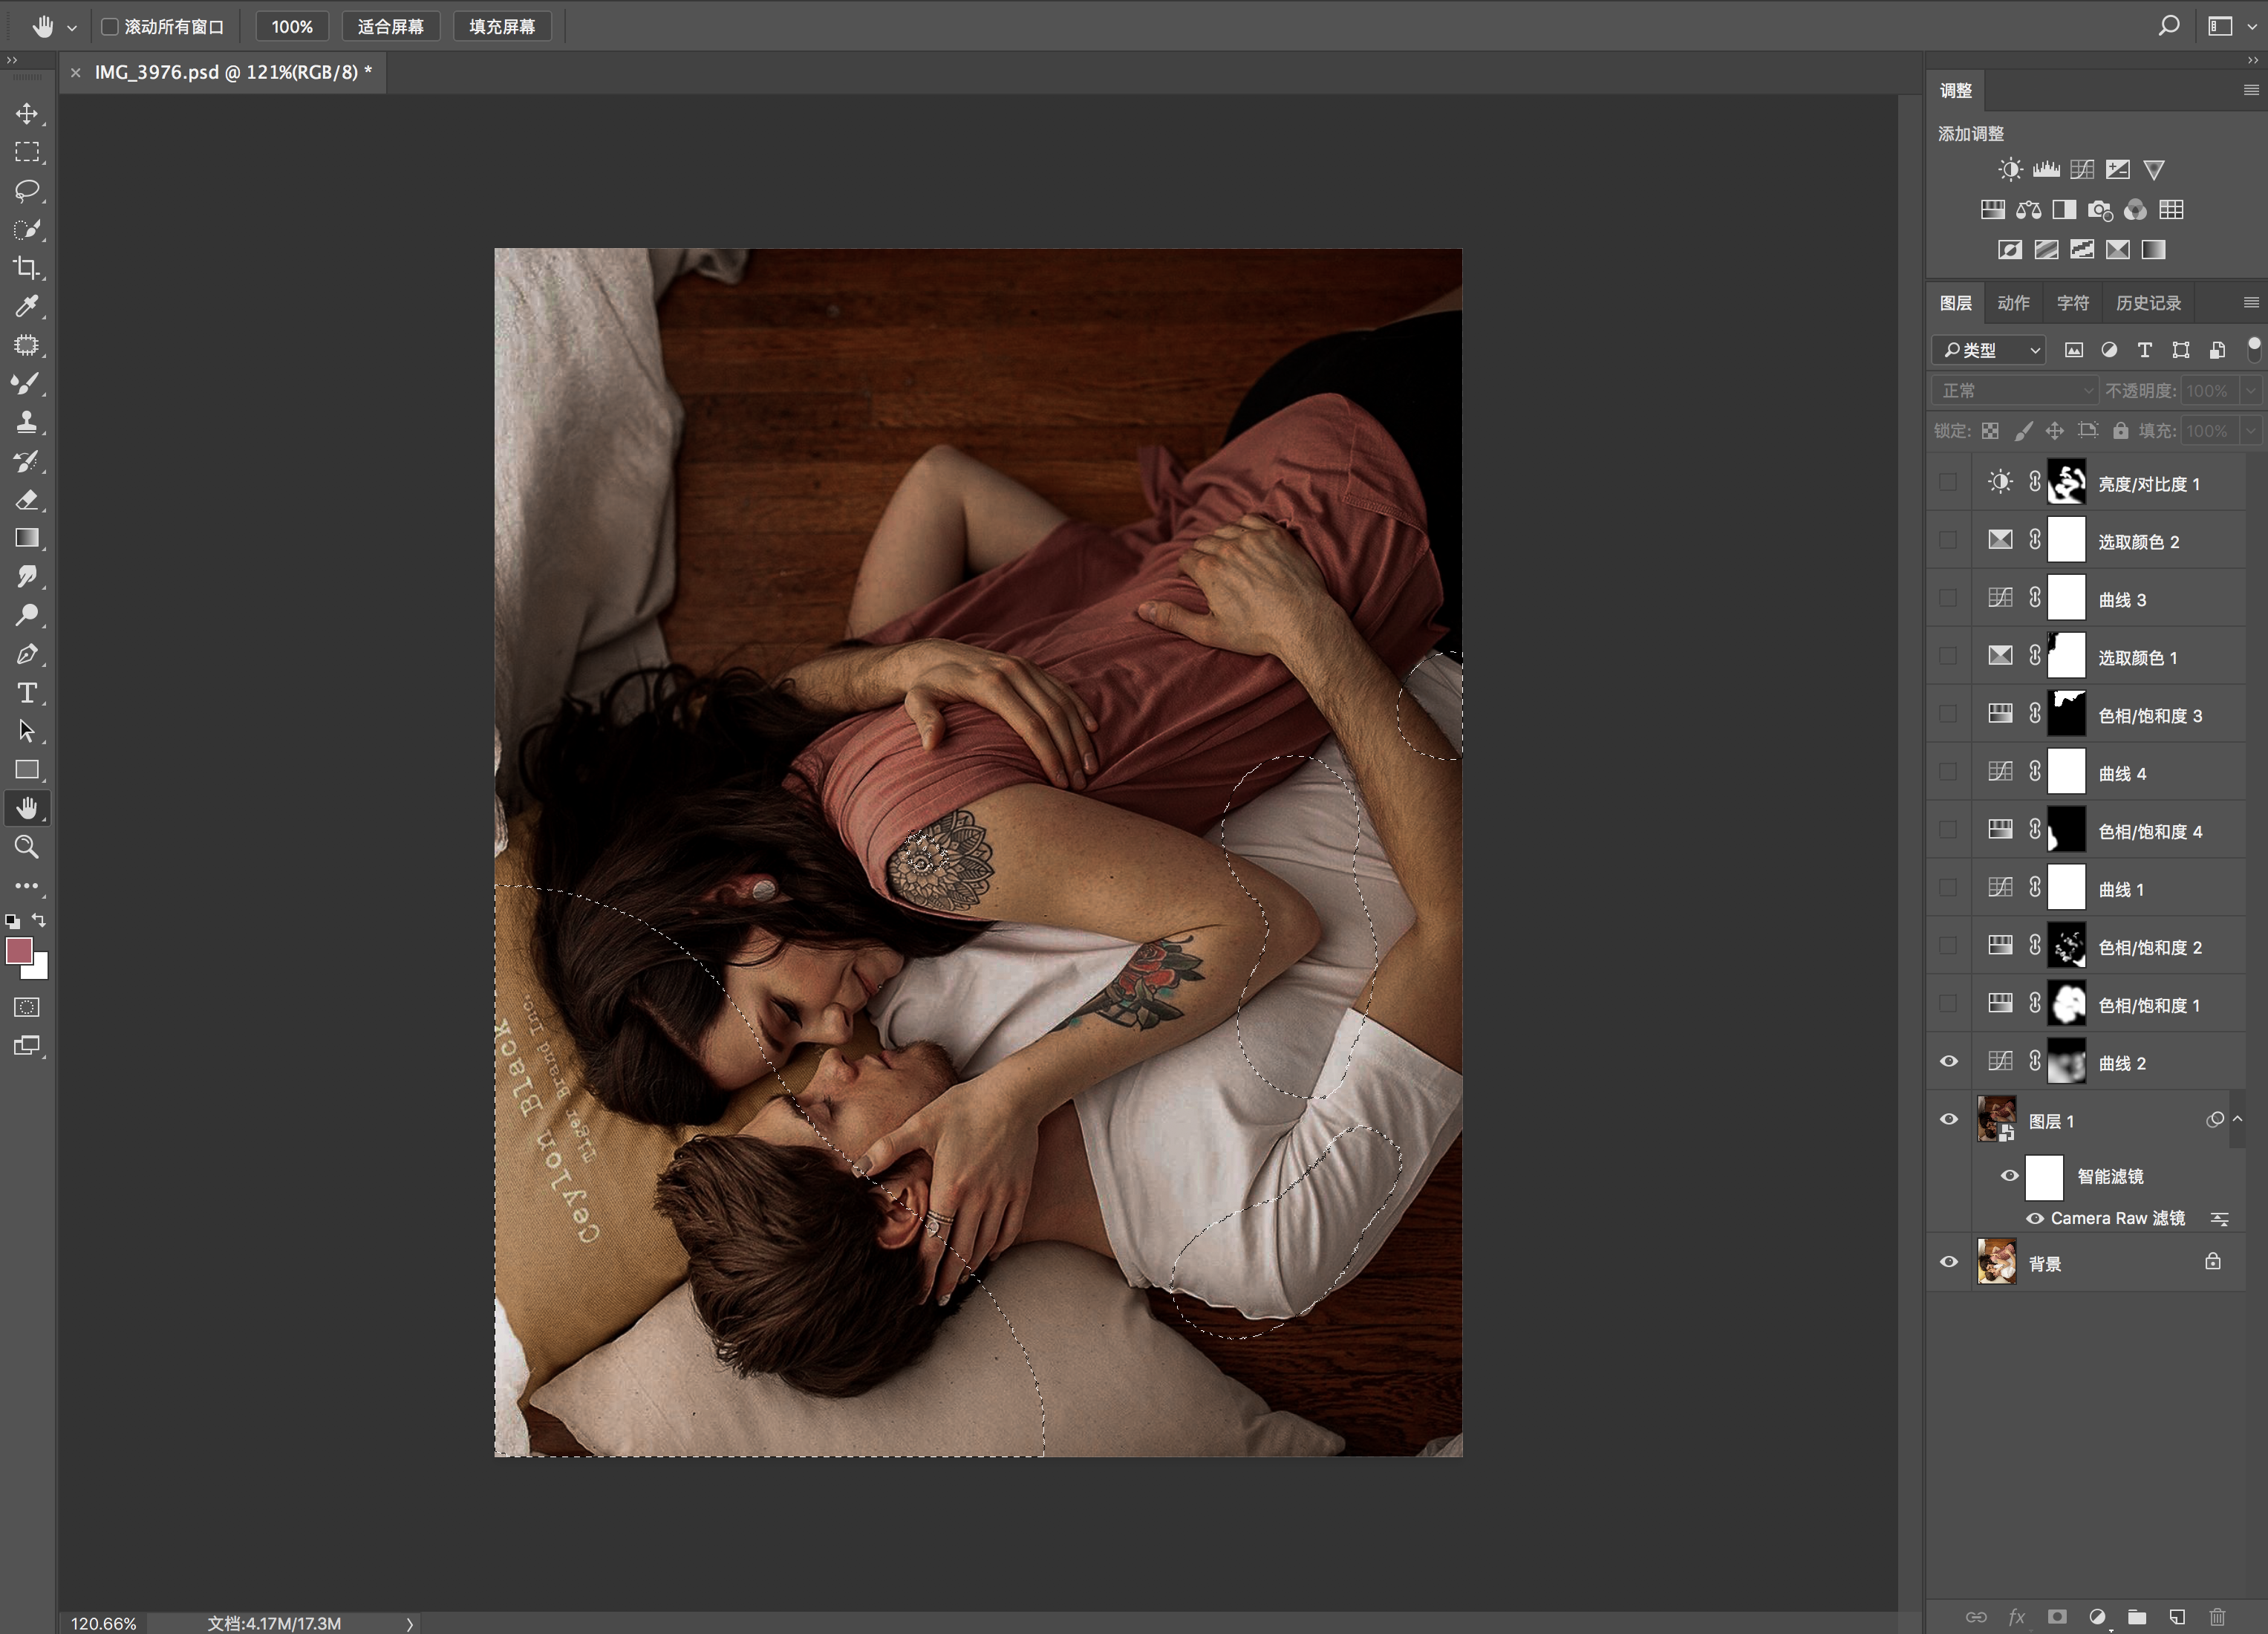Collapse smart filters of 图层 1
Screen dimensions: 2268x1634
pos(2237,1120)
